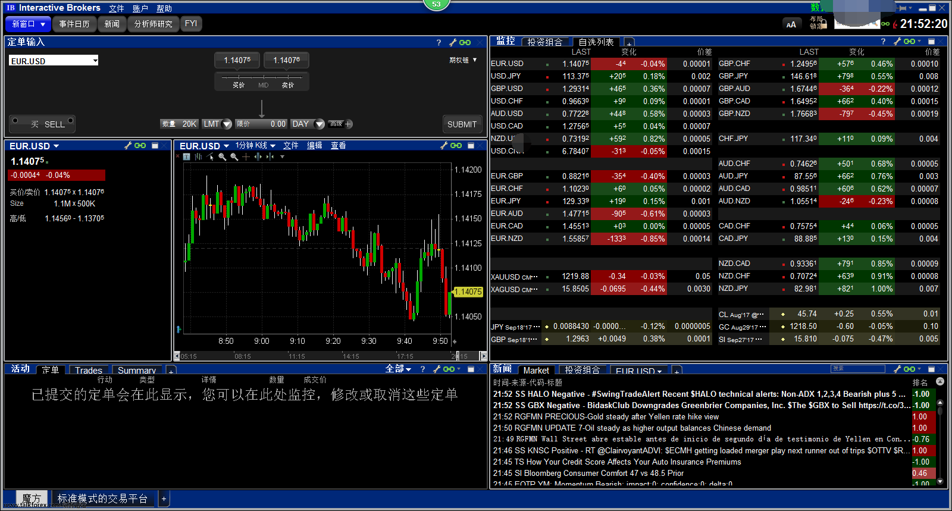Click link icon in EUR.USD chart panel
Screen dimensions: 952x511
pos(456,146)
